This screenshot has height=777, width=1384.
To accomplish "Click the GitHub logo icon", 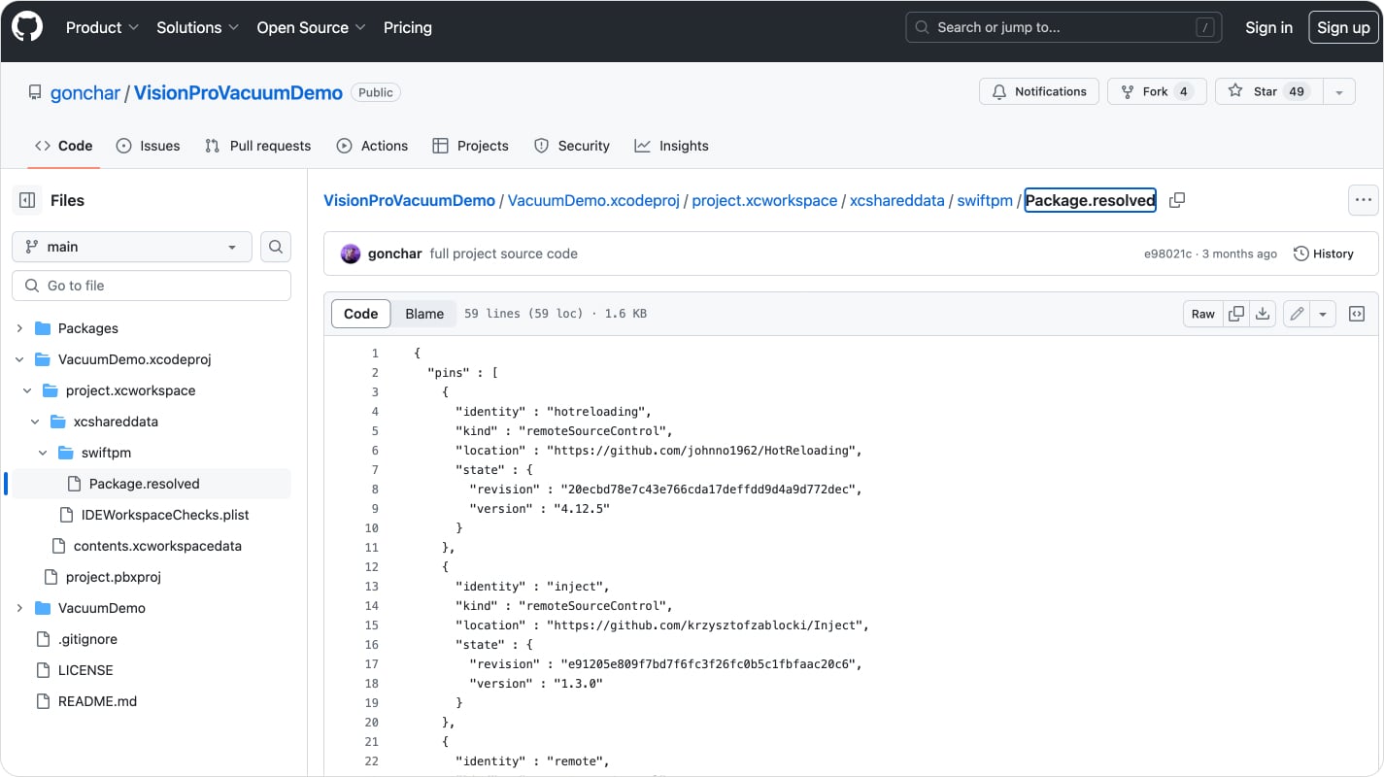I will 27,27.
